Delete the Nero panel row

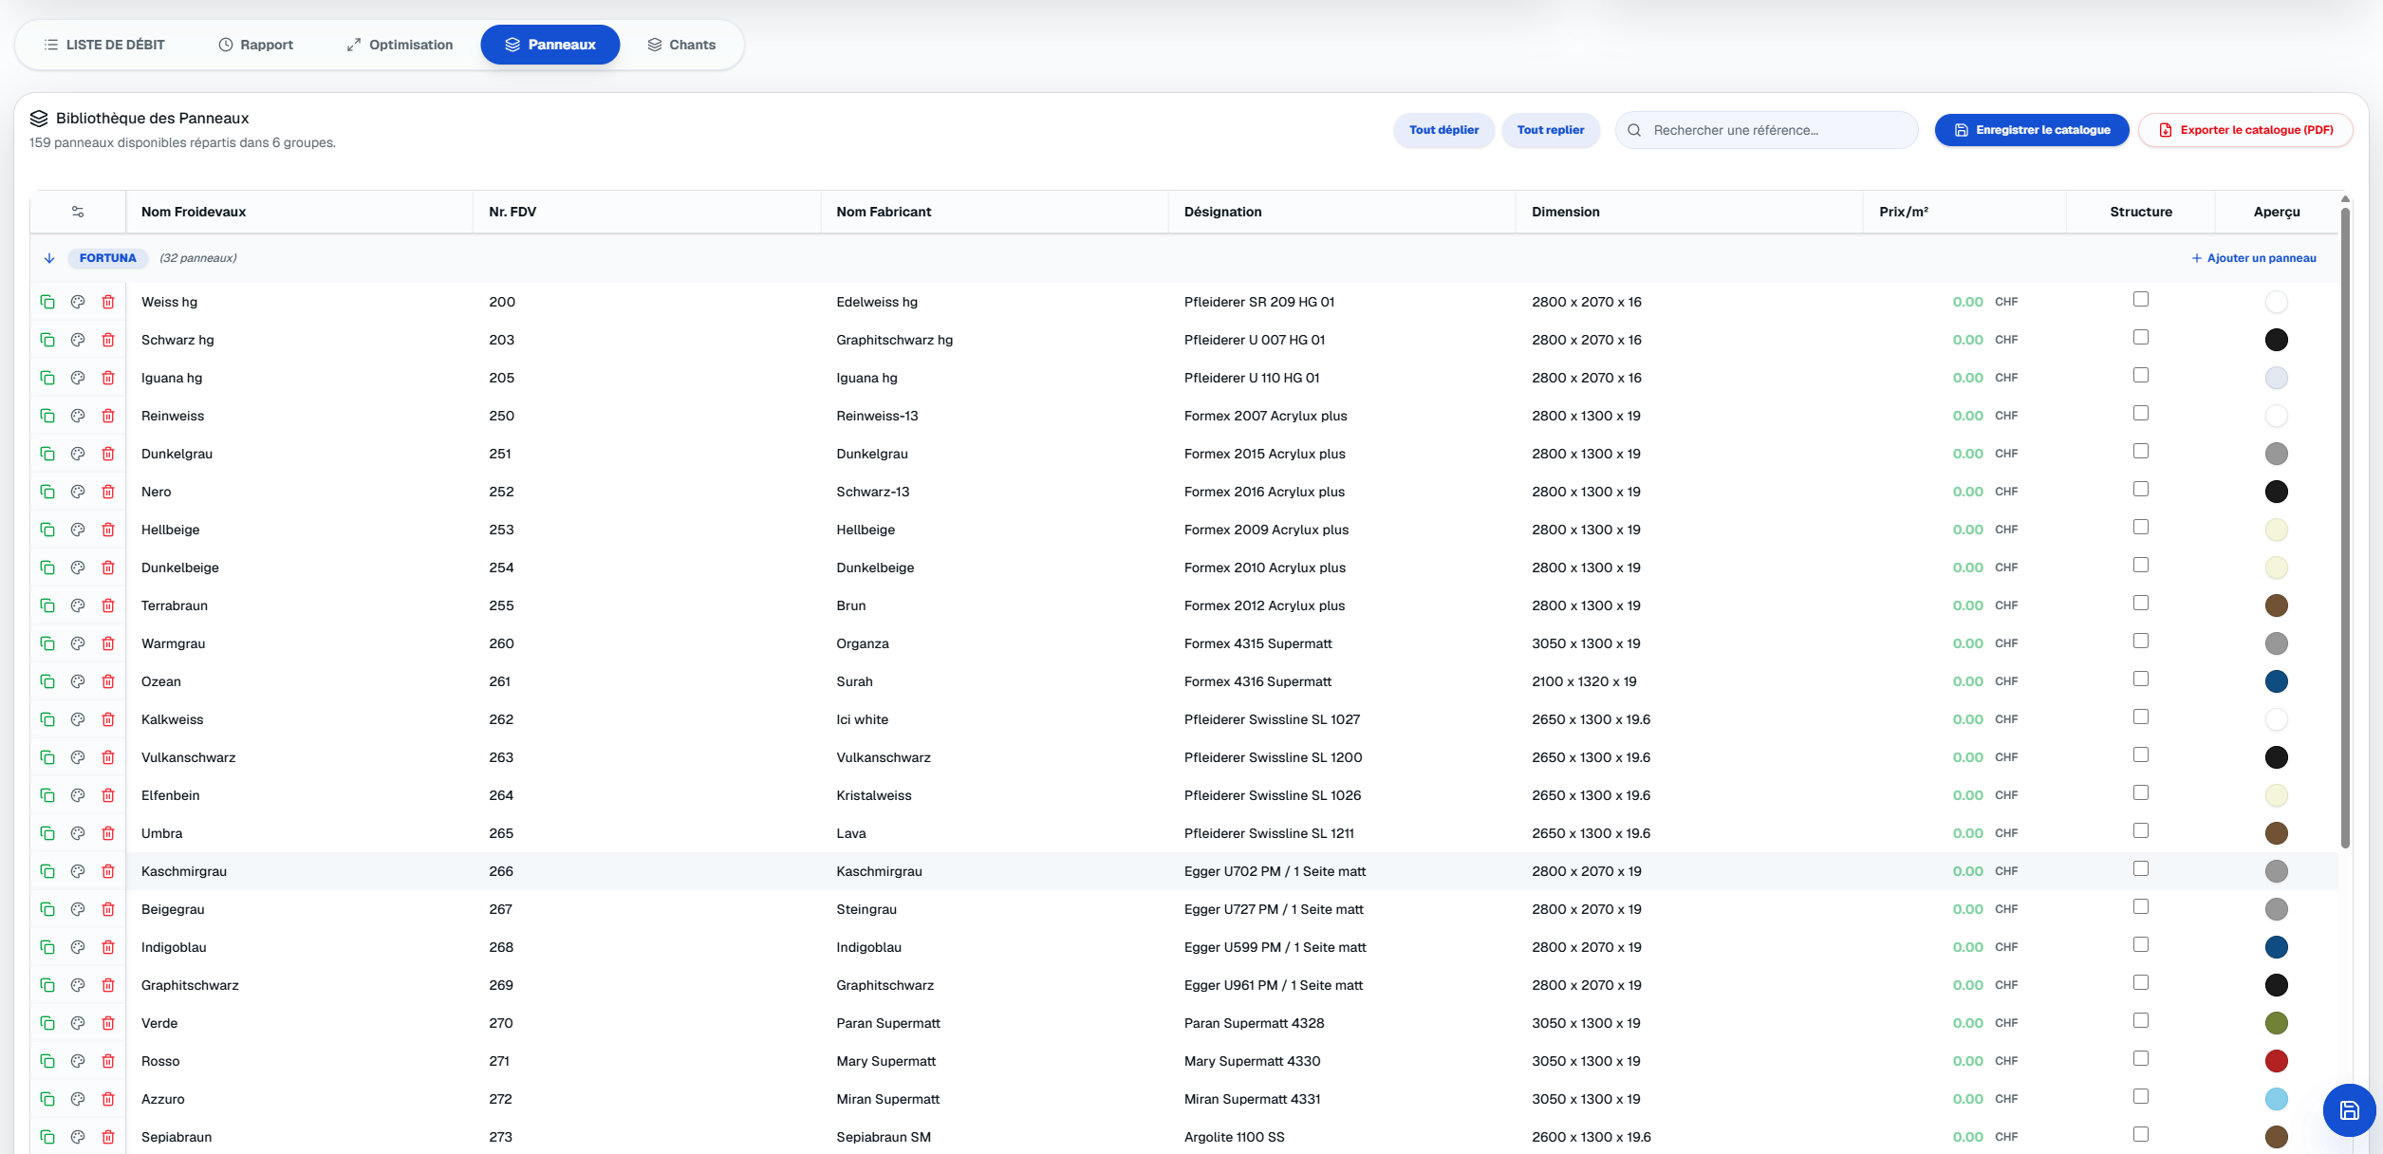108,492
